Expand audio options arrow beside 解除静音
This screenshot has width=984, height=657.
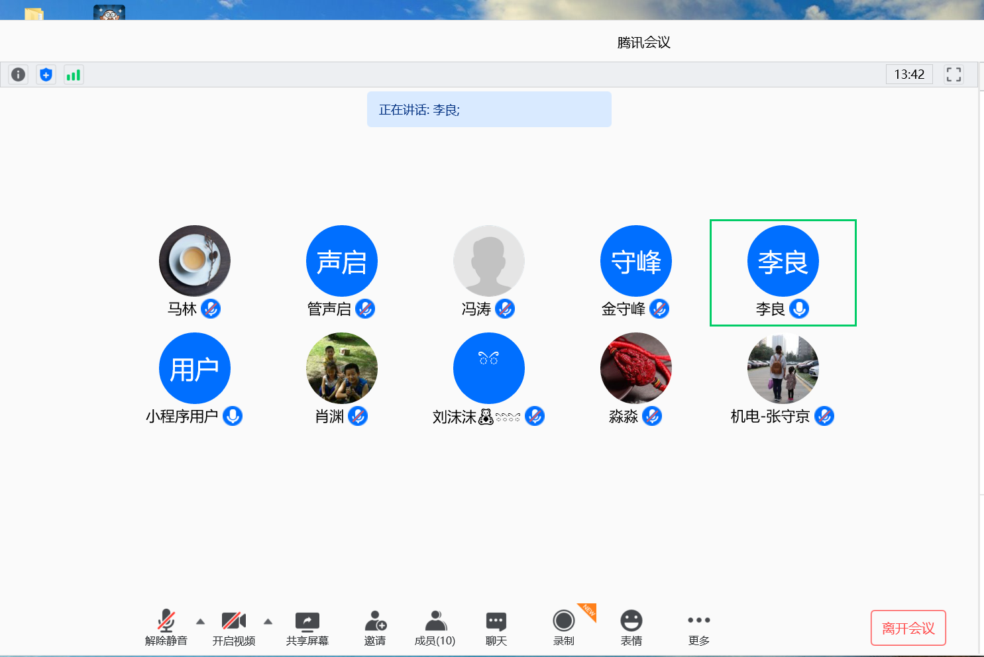click(x=200, y=621)
